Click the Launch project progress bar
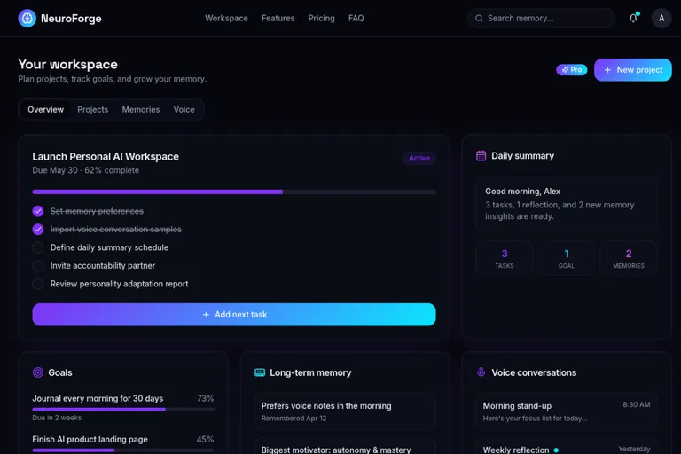 click(x=234, y=192)
